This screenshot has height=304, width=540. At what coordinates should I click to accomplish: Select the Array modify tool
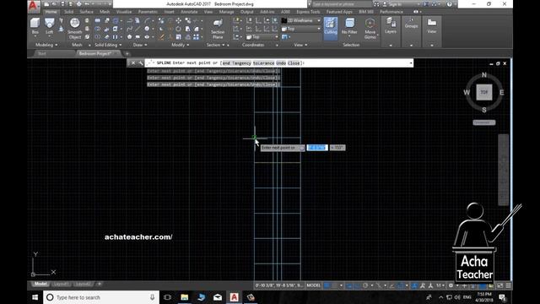[x=196, y=37]
